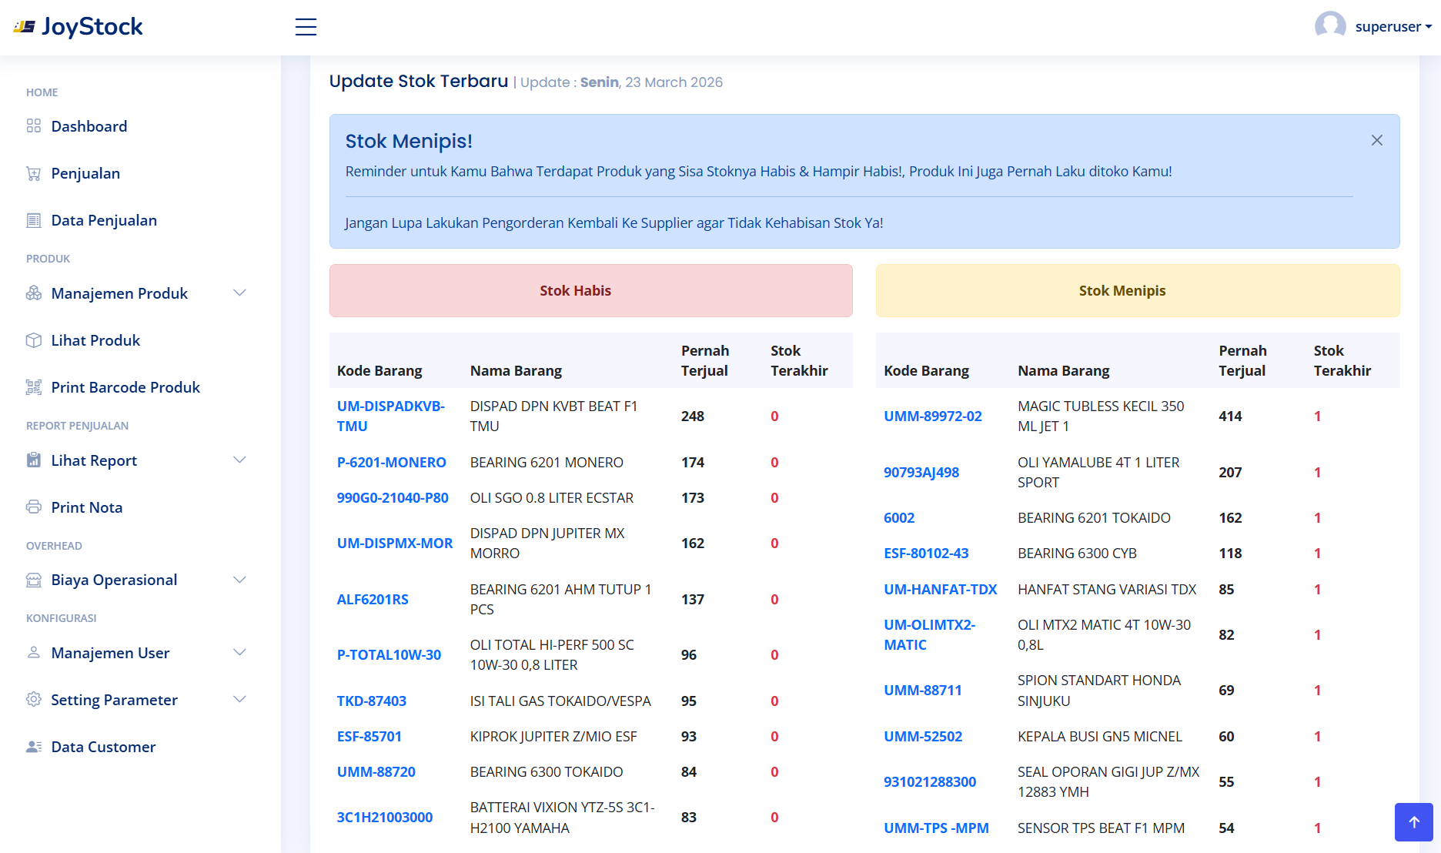Viewport: 1441px width, 853px height.
Task: Open product link UMM-52502
Action: (923, 737)
